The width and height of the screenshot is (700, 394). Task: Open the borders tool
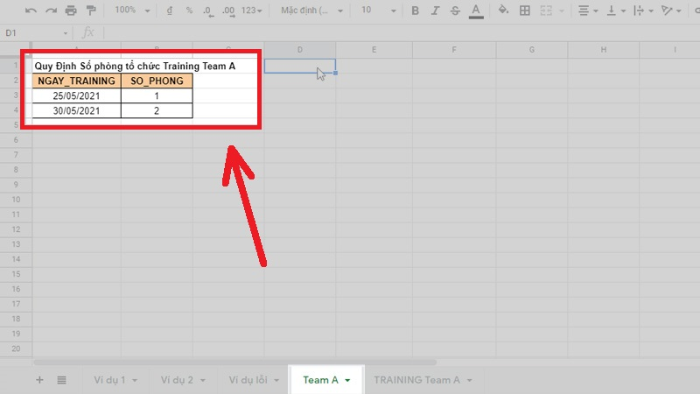524,11
